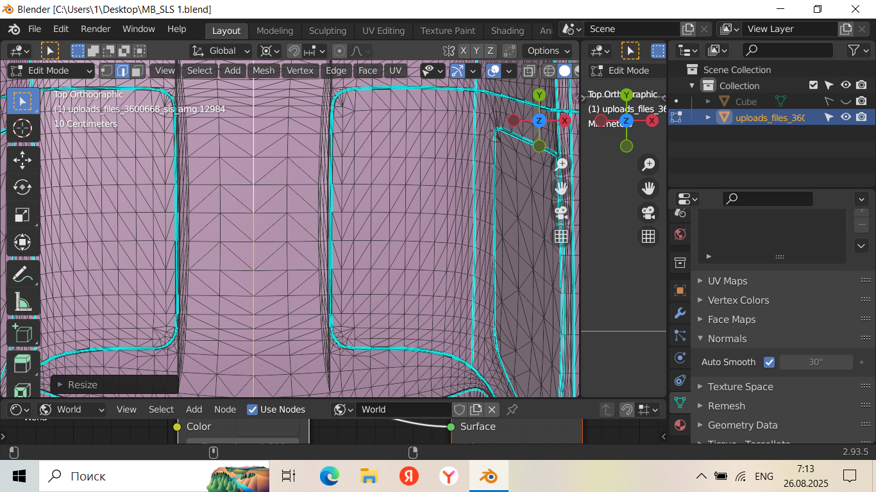The image size is (876, 492).
Task: Click the Add Cube tool
Action: coord(22,334)
